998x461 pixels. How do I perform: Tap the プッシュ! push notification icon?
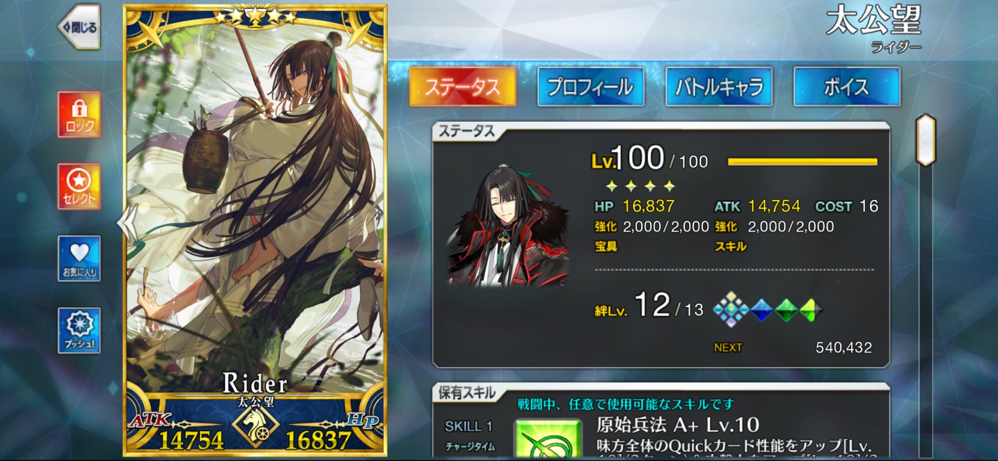79,330
